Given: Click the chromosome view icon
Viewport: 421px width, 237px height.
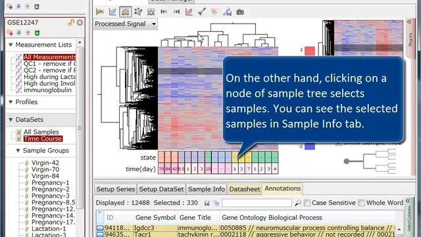Looking at the screenshot, I should [151, 12].
